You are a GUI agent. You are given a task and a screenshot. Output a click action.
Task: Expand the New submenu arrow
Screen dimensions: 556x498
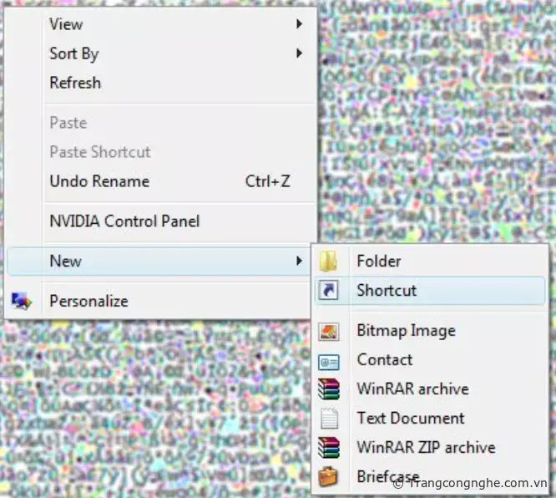[299, 261]
